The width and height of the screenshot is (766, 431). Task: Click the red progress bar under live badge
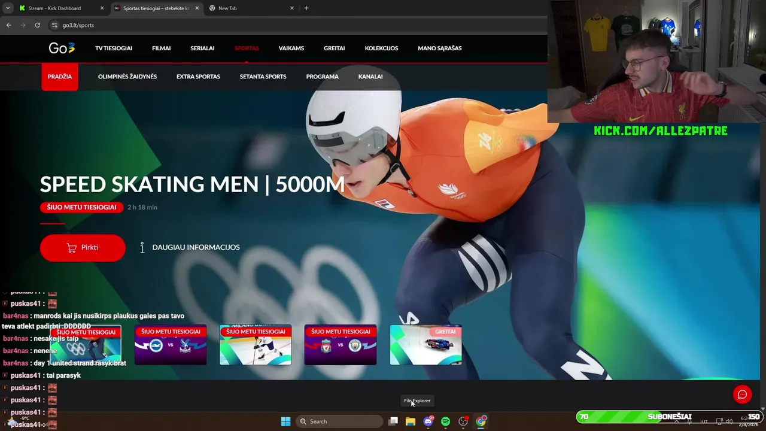point(53,223)
